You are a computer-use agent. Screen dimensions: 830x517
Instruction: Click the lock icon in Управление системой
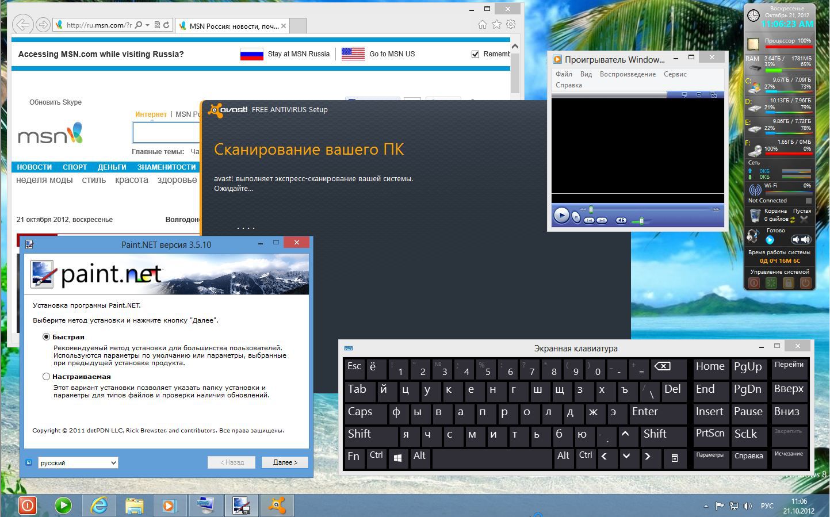tap(788, 282)
